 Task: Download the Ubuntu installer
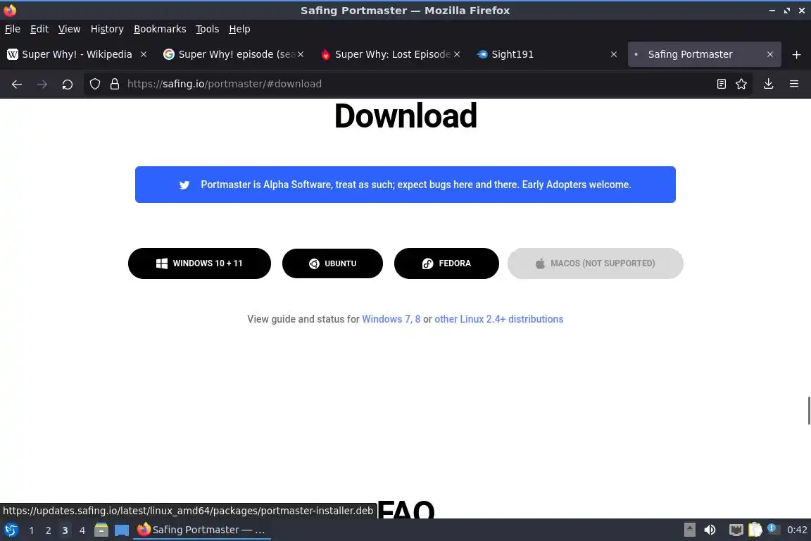click(332, 263)
